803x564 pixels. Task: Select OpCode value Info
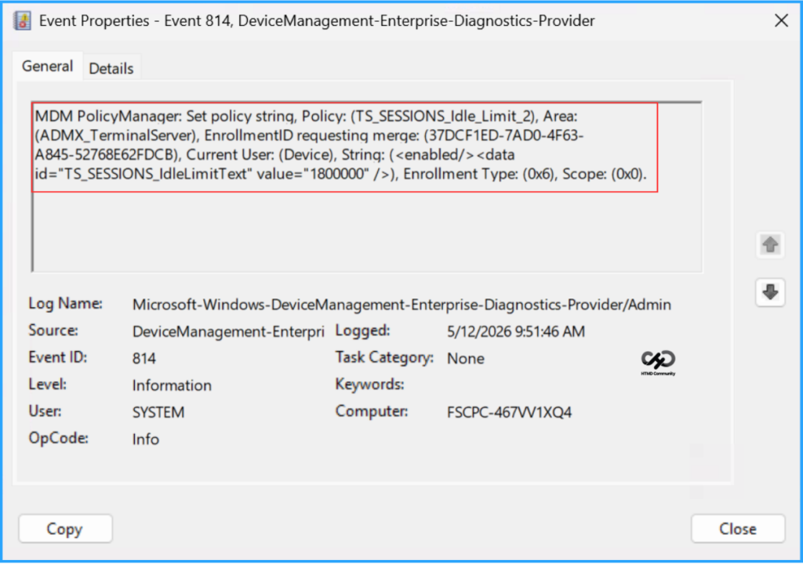(145, 439)
